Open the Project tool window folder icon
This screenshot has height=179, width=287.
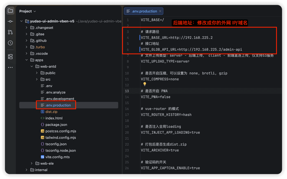click(10, 11)
